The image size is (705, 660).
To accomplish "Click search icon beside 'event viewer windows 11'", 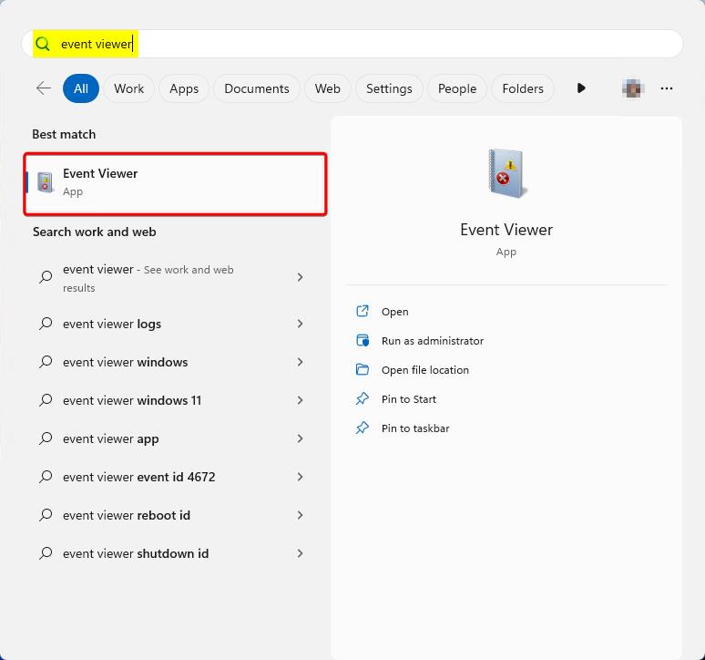I will [46, 400].
